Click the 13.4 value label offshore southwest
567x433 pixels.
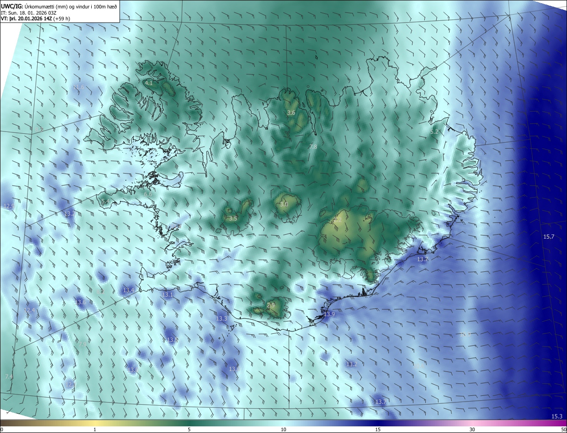128,290
